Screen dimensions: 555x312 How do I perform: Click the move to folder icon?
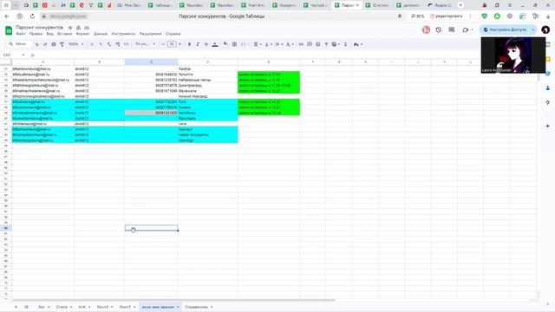point(78,28)
